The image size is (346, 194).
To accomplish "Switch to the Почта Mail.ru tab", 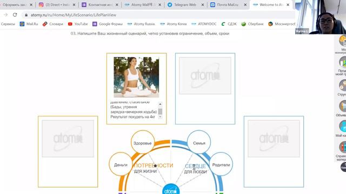I will click(x=228, y=5).
